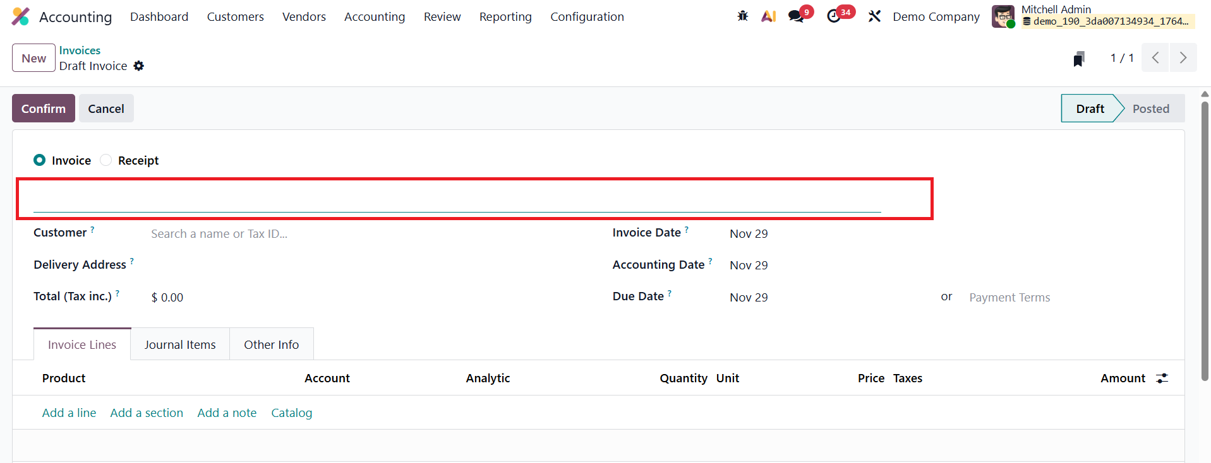Open the conversations chat icon
The image size is (1211, 463).
[796, 16]
